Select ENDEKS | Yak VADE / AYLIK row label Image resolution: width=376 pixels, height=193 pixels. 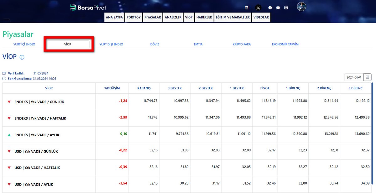click(x=37, y=135)
